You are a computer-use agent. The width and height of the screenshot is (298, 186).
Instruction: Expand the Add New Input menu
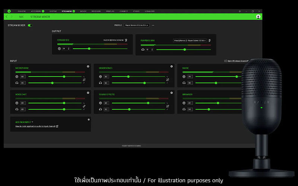[x=24, y=122]
